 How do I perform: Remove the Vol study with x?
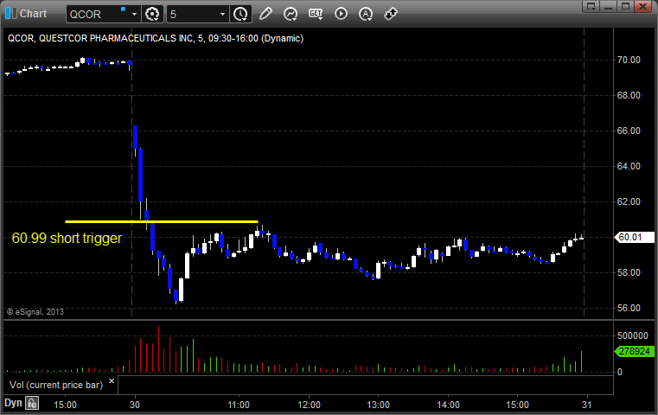(112, 381)
